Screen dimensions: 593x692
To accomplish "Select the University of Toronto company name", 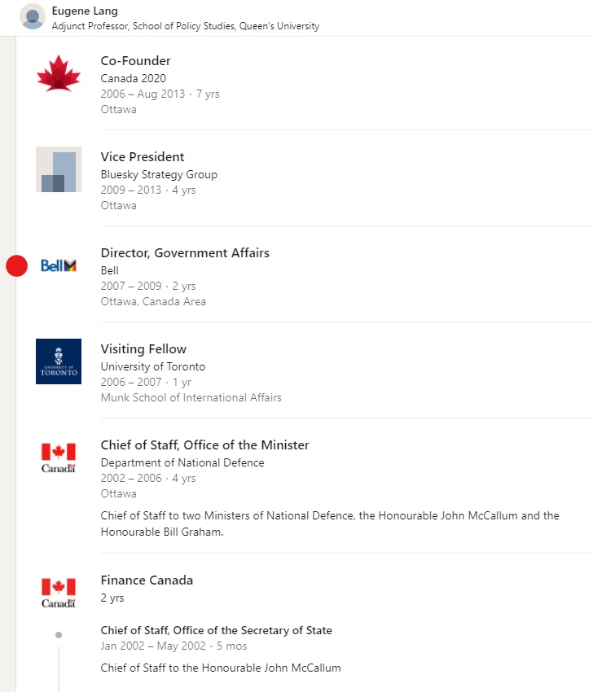I will click(x=153, y=366).
